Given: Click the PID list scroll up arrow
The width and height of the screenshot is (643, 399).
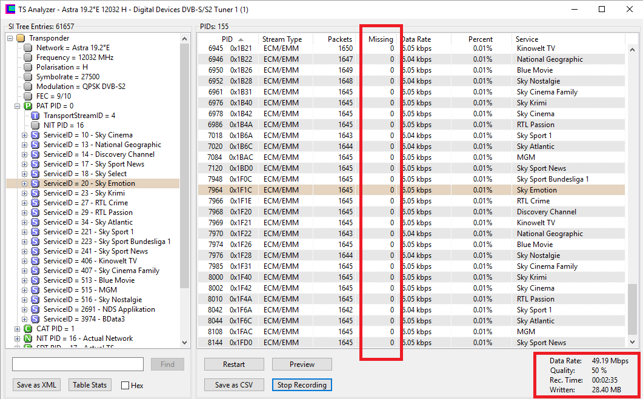Looking at the screenshot, I should pos(633,50).
